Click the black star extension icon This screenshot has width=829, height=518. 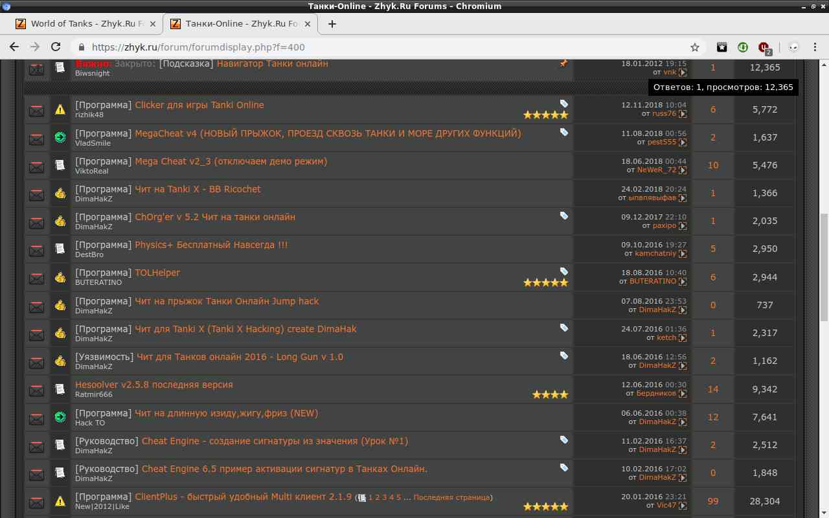point(721,47)
